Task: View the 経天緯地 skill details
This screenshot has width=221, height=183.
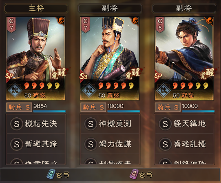Action: [x=184, y=124]
